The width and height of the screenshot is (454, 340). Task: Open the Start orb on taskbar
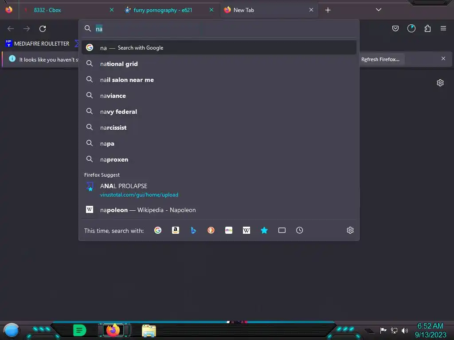(x=12, y=330)
